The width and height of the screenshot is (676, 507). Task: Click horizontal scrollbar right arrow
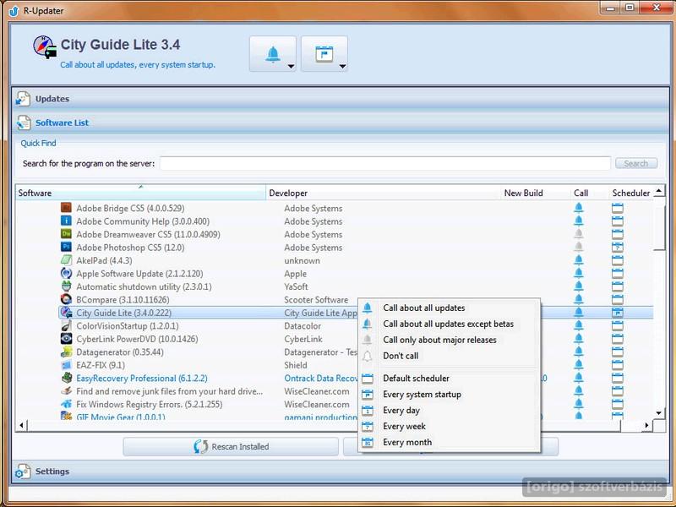[x=646, y=425]
